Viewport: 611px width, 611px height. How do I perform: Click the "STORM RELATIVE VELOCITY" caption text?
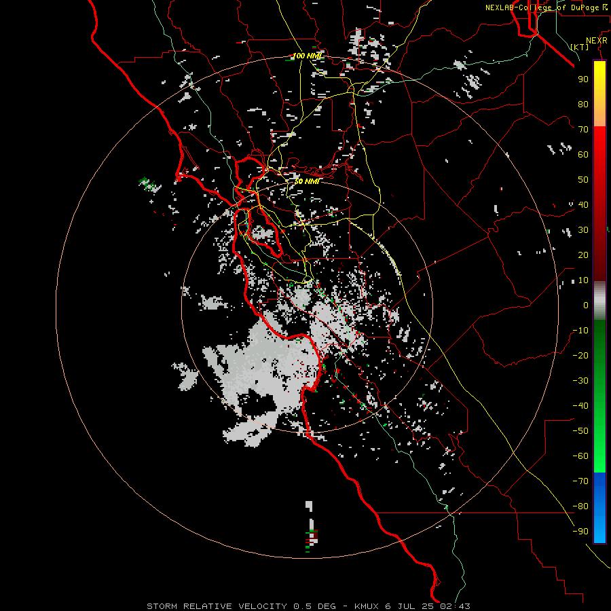pyautogui.click(x=217, y=606)
